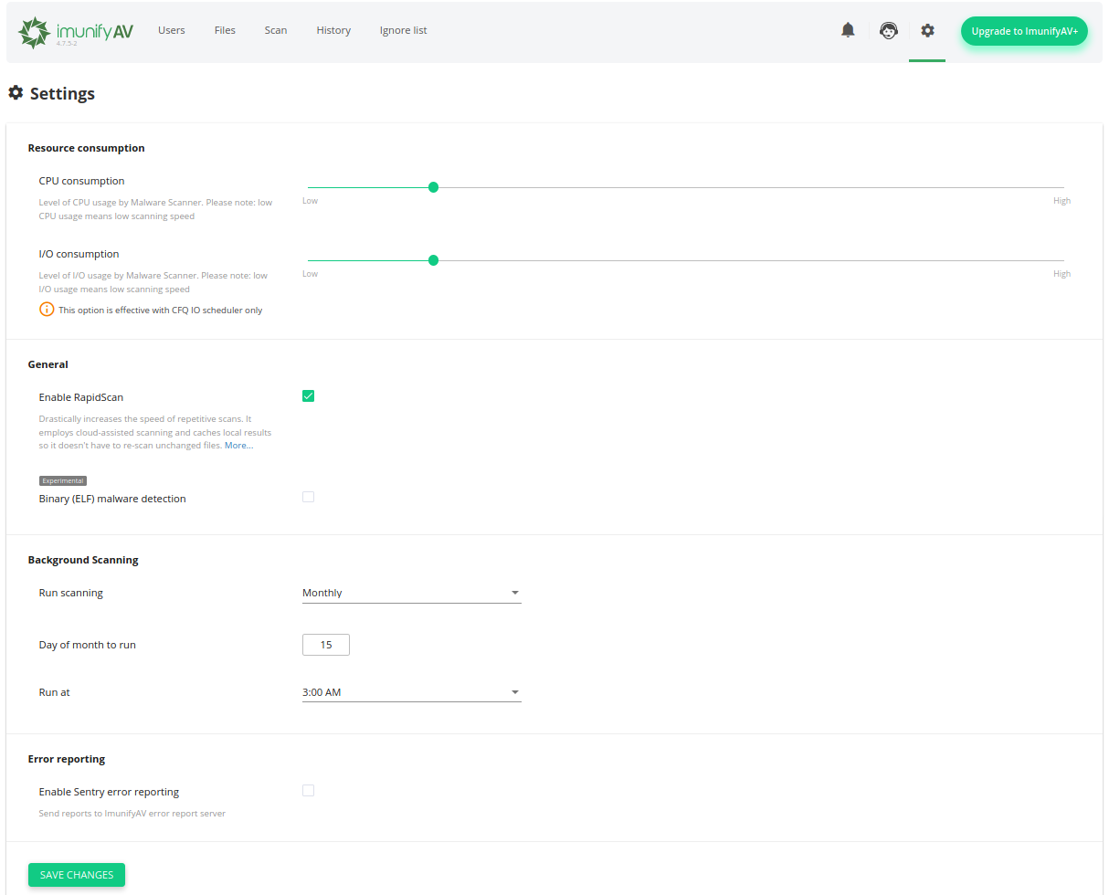Open the notifications bell icon
The width and height of the screenshot is (1109, 895).
tap(848, 30)
